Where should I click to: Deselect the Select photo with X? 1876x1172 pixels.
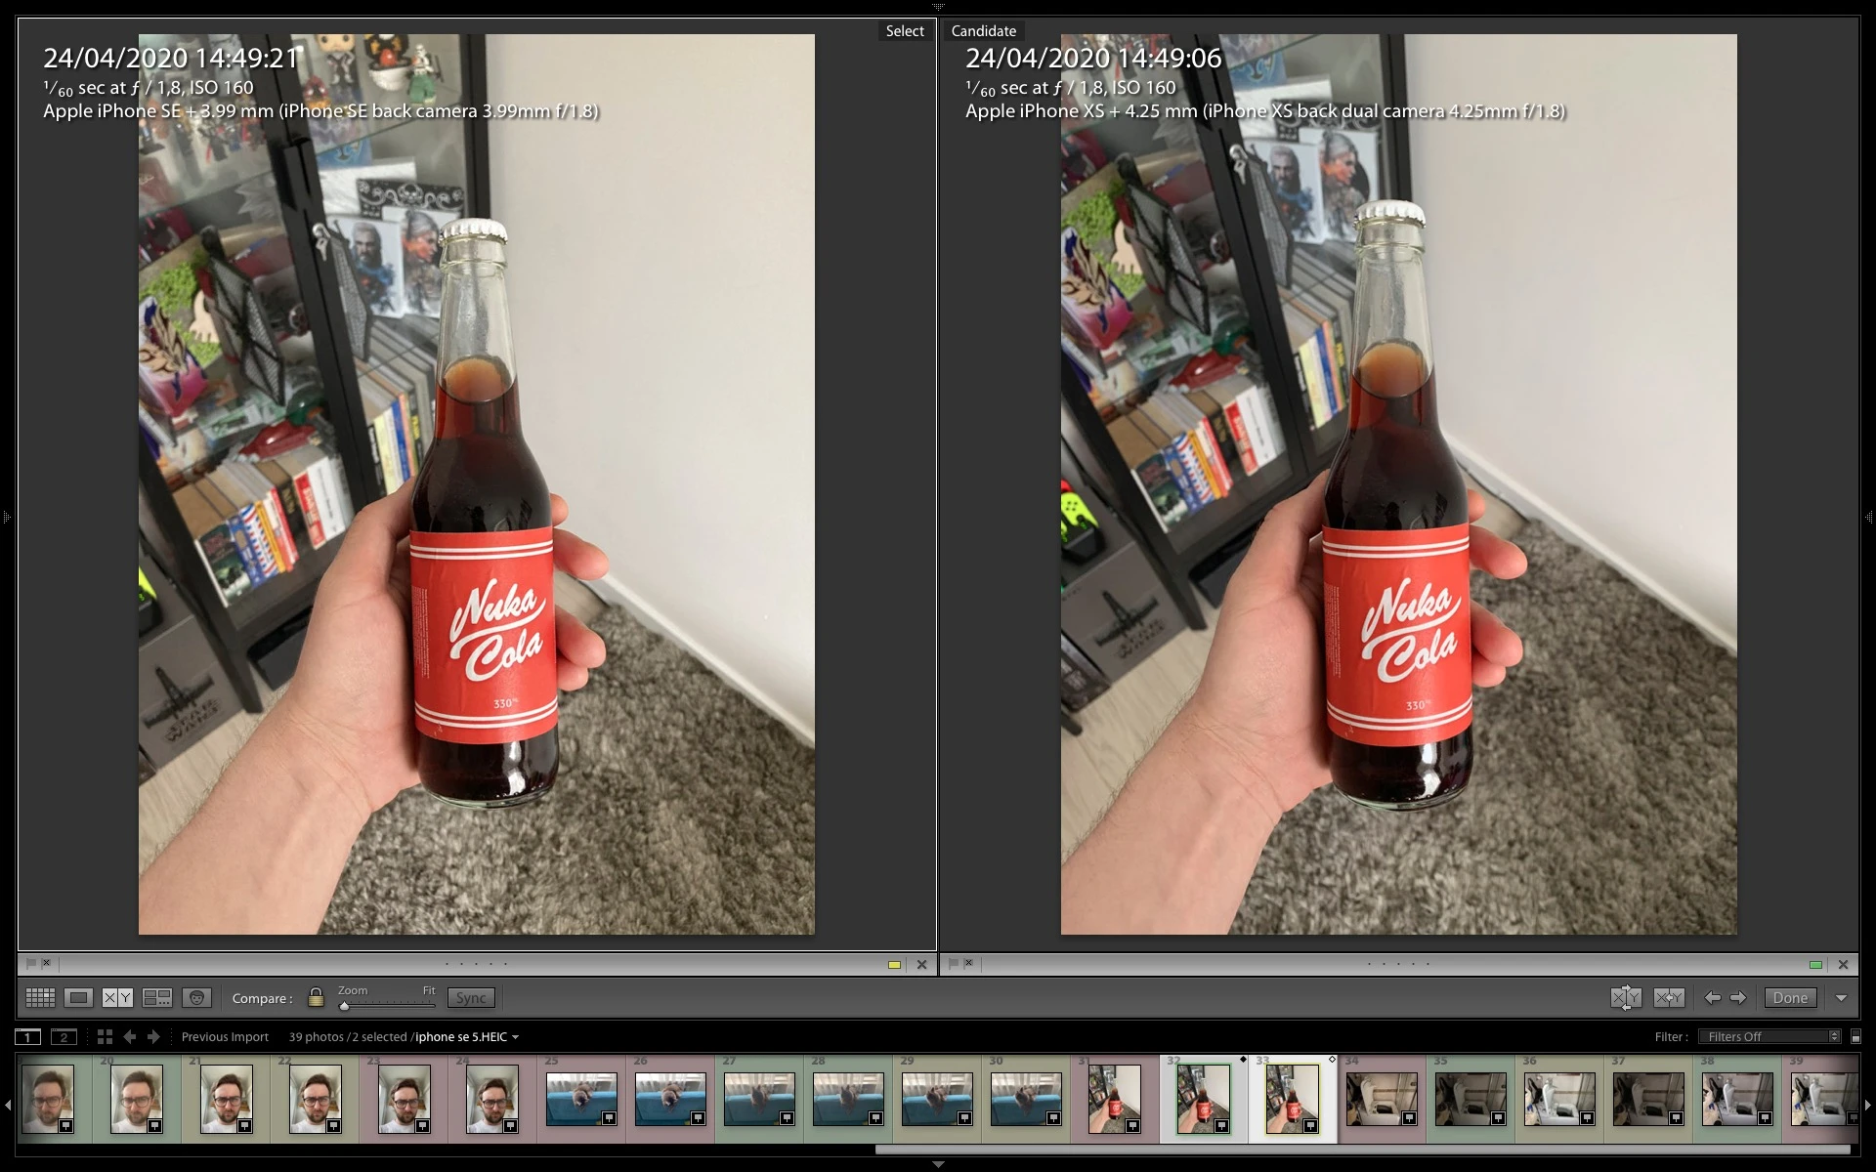point(921,964)
